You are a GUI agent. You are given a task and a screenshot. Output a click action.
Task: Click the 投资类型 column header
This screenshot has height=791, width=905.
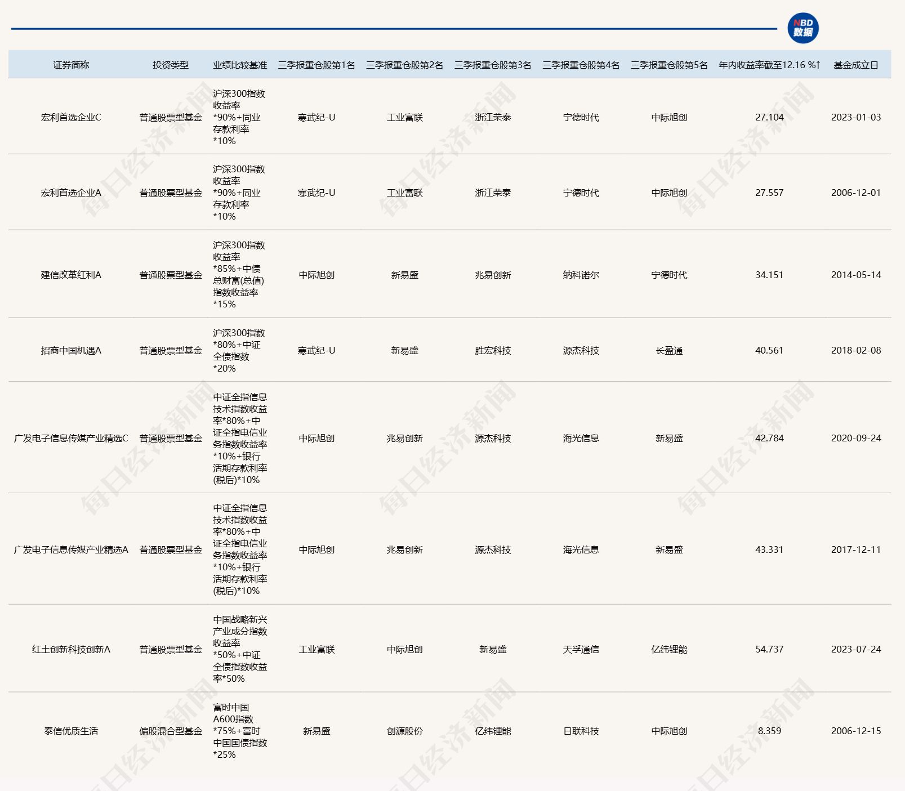171,65
